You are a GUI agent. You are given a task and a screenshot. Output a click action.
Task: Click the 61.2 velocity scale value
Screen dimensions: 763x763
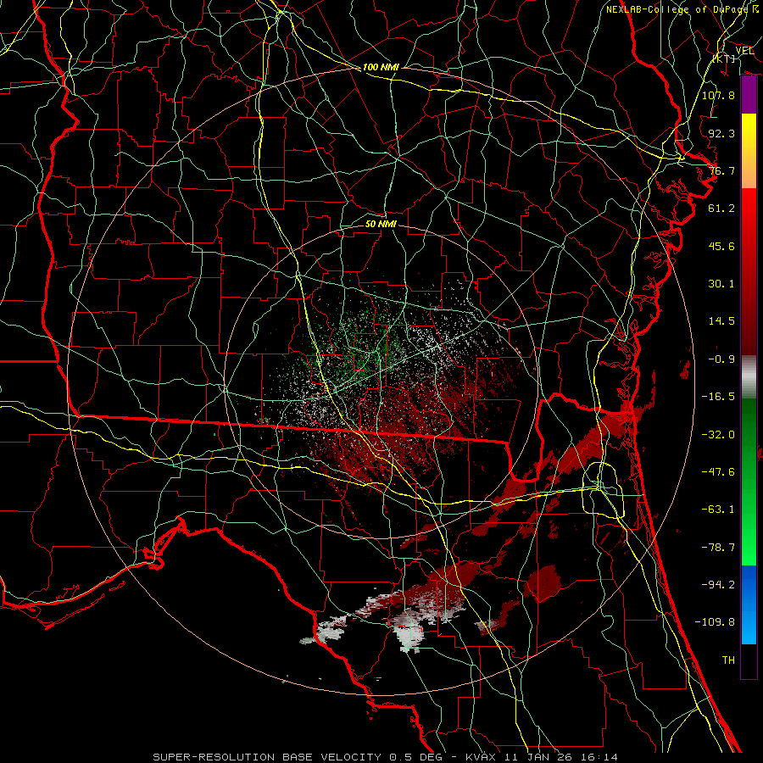[x=721, y=209]
